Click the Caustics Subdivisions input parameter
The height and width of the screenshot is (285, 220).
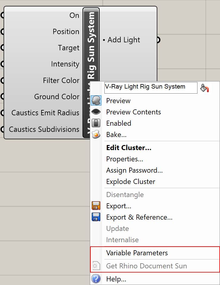point(44,129)
